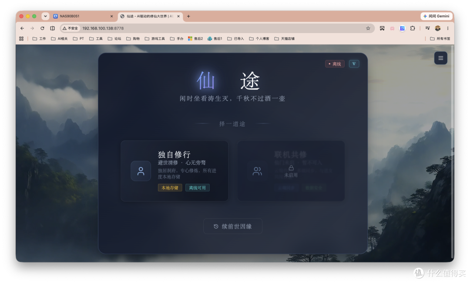This screenshot has height=283, width=470.
Task: Close the 仙途 tab
Action: 178,16
